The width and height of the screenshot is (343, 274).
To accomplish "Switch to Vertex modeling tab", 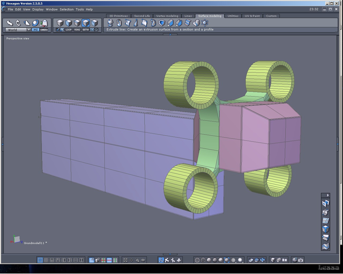I will (x=167, y=16).
